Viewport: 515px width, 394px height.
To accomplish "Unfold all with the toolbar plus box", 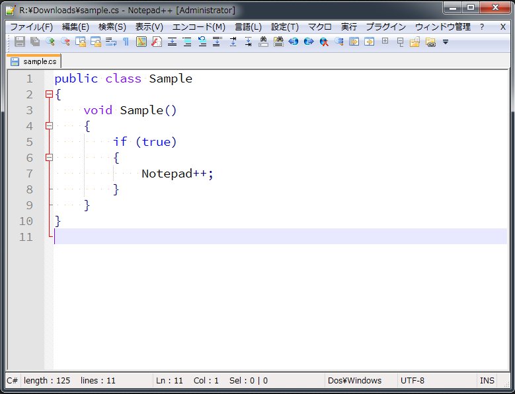I will coord(385,41).
